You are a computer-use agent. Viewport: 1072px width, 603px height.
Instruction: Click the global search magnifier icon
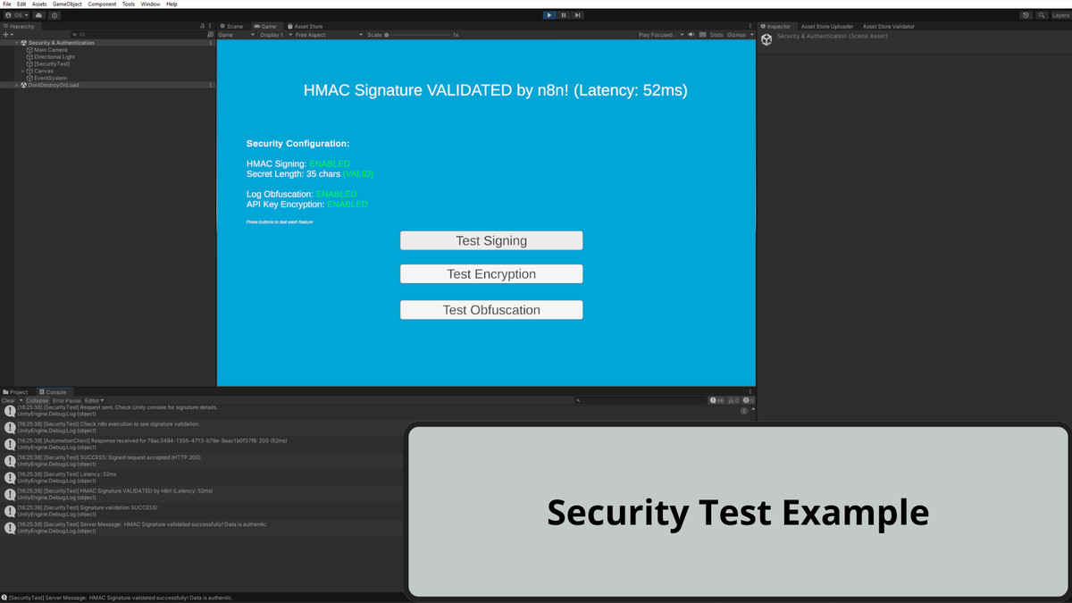click(1042, 15)
